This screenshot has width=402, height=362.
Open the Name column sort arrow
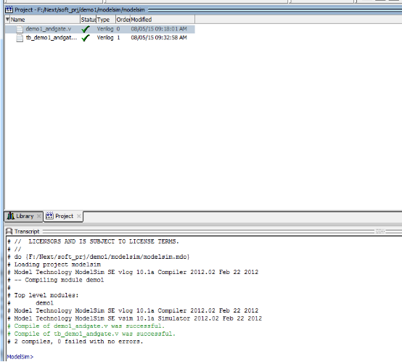(7, 19)
